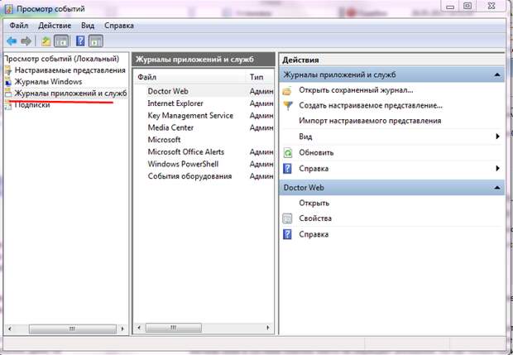This screenshot has width=513, height=355.
Task: Click the icon beside Подписки
Action: (8, 105)
